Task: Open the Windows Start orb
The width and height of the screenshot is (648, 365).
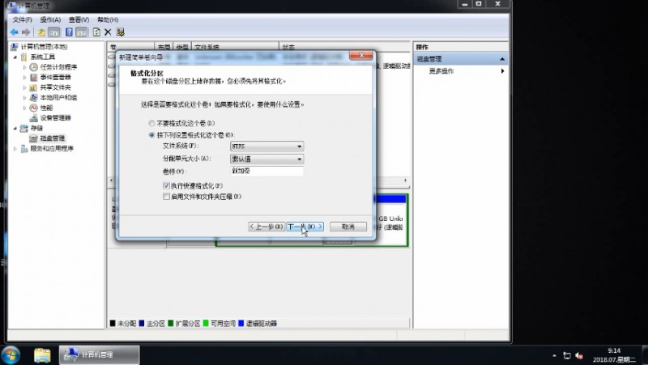Action: 11,355
